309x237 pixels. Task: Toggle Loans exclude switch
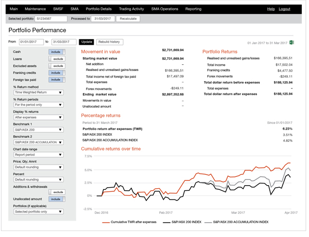[x=57, y=59]
